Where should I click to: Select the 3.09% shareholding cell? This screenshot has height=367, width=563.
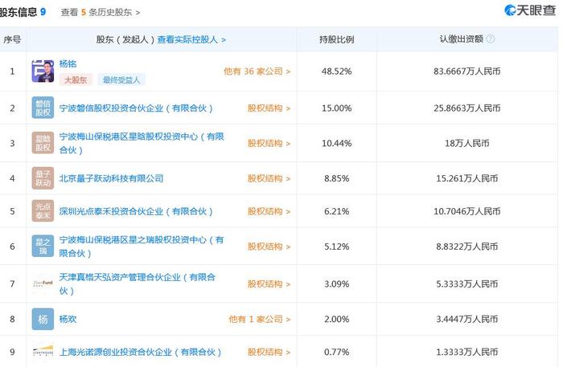(x=337, y=284)
